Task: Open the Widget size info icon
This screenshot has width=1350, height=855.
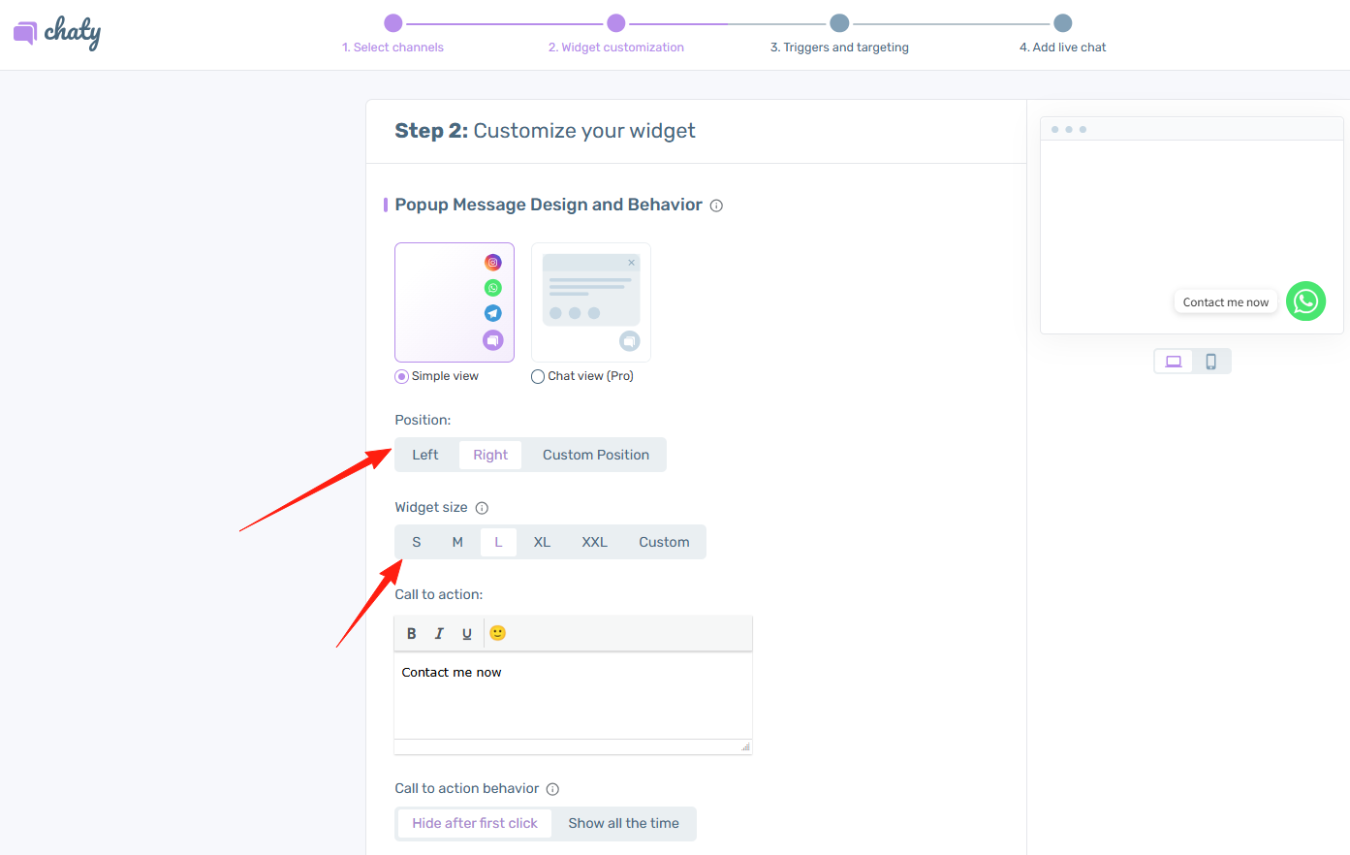Action: tap(482, 508)
